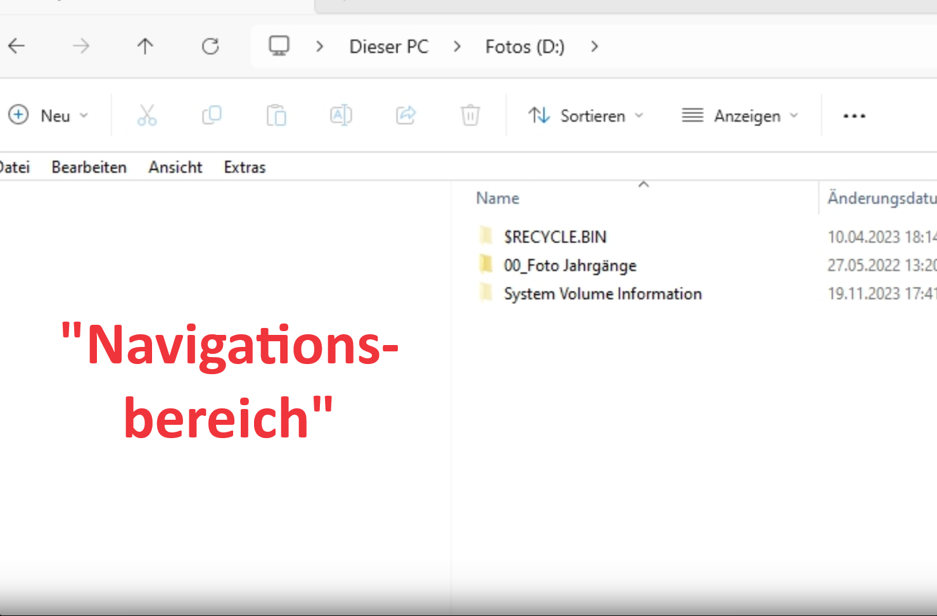Open the Datei menu
Viewport: 937px width, 616px height.
tap(15, 167)
